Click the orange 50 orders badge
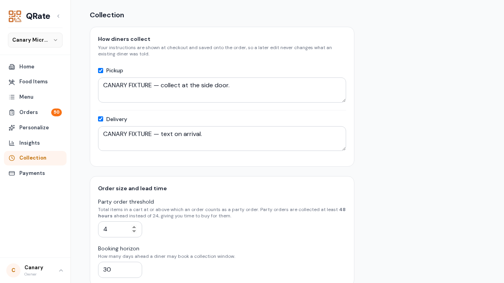This screenshot has height=283, width=504. (56, 112)
